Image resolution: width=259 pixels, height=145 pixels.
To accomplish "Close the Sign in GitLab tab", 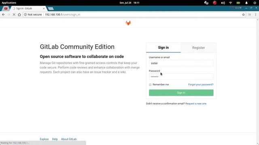I will click(x=44, y=8).
